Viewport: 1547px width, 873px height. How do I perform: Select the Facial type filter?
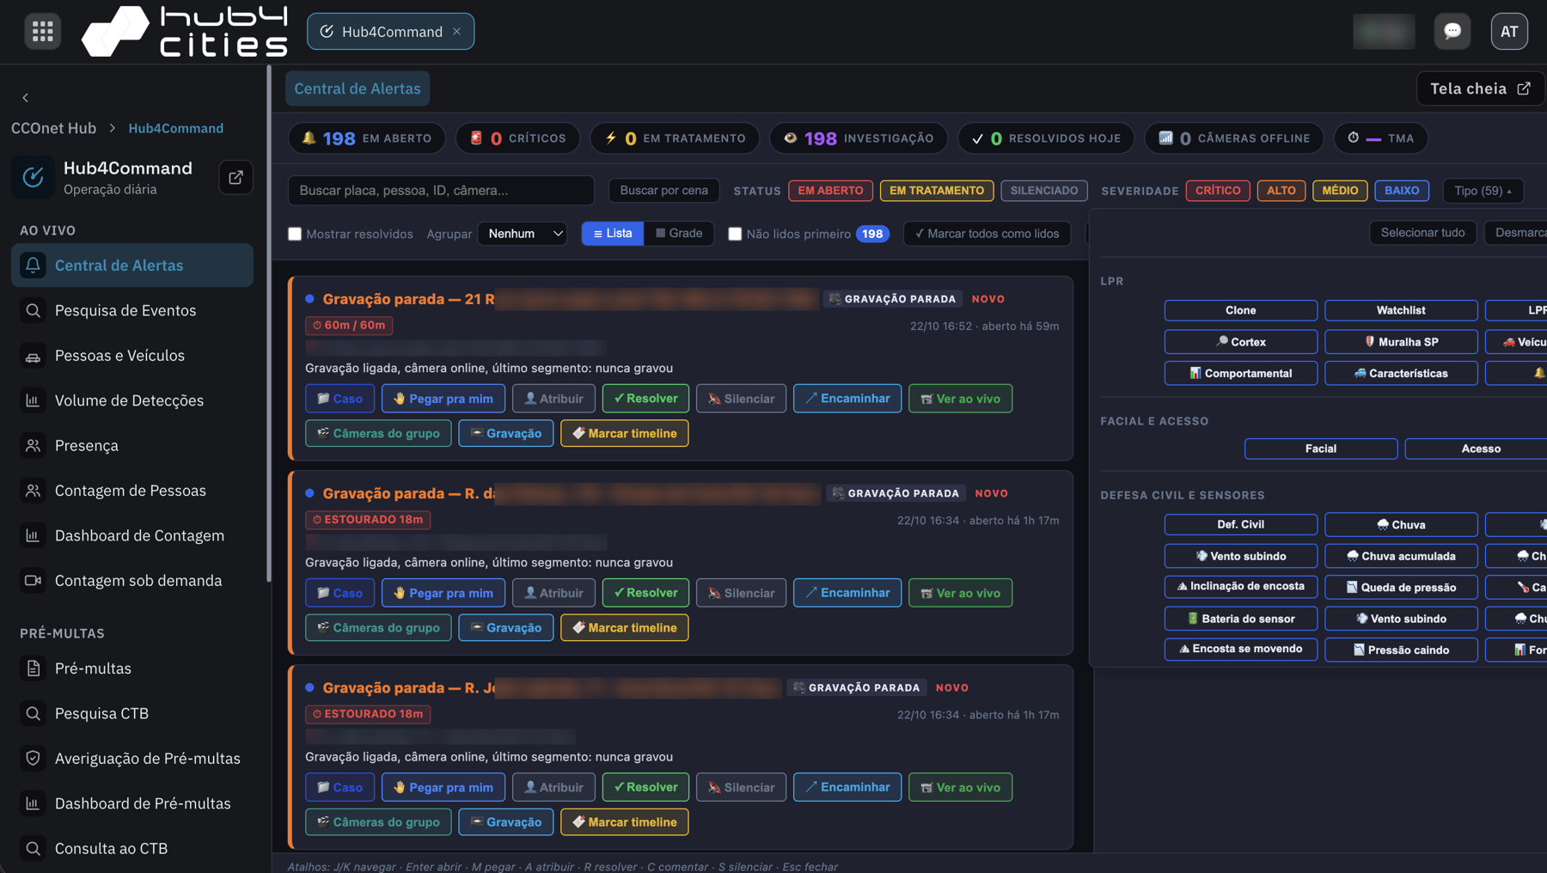coord(1321,449)
